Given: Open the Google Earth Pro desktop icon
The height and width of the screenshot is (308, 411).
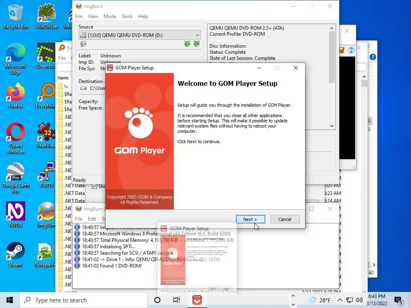Looking at the screenshot, I should [x=15, y=178].
